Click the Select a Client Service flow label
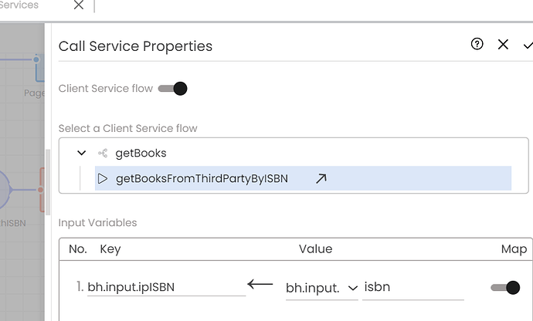Viewport: 533px width, 321px height. tap(127, 128)
